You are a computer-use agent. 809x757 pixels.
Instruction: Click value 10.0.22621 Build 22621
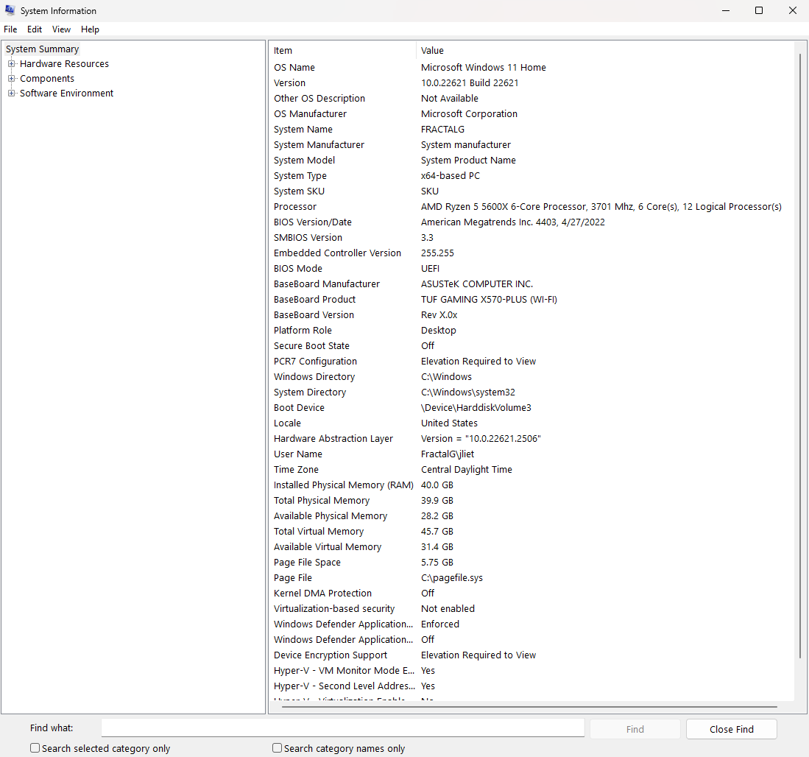470,83
